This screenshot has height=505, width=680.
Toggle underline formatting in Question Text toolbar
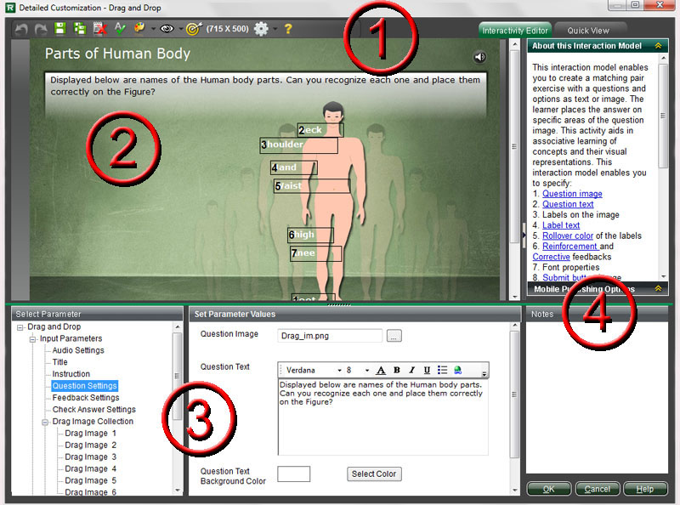point(427,370)
